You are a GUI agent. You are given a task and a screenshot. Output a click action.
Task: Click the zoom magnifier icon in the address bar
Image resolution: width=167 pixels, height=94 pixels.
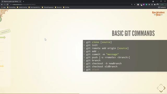click(x=132, y=5)
